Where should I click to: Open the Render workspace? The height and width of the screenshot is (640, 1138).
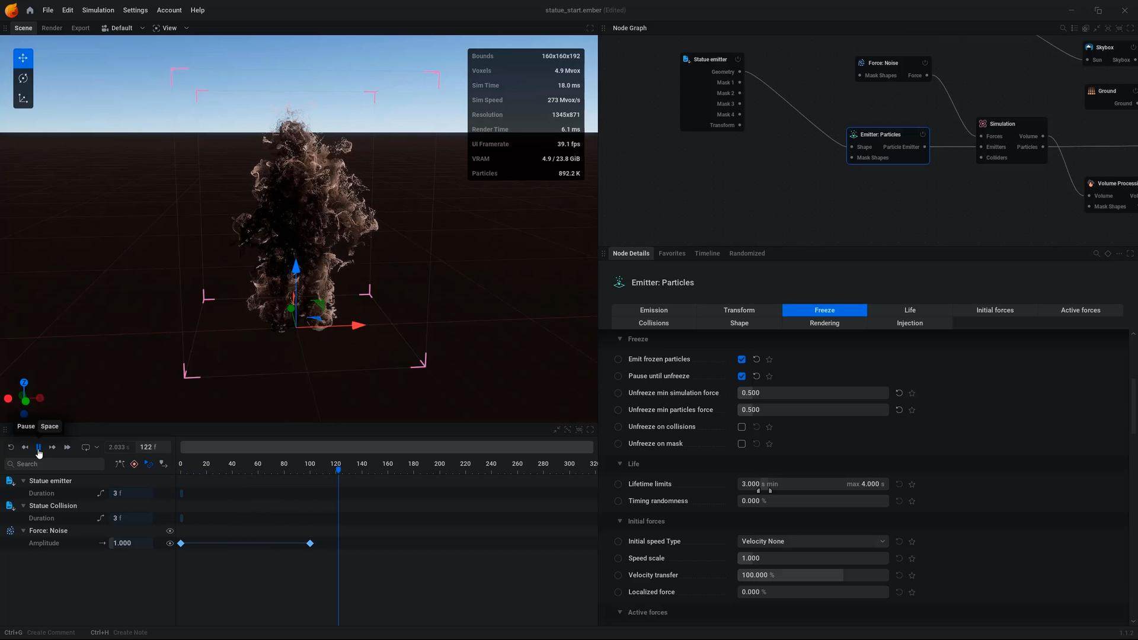coord(52,28)
